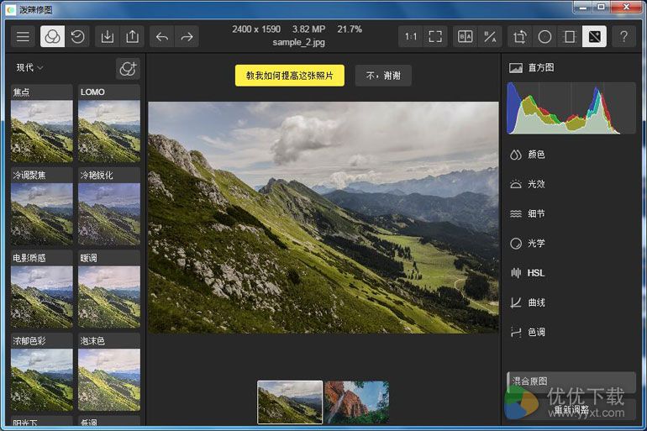Open the 现代 preset category dropdown

[x=29, y=67]
